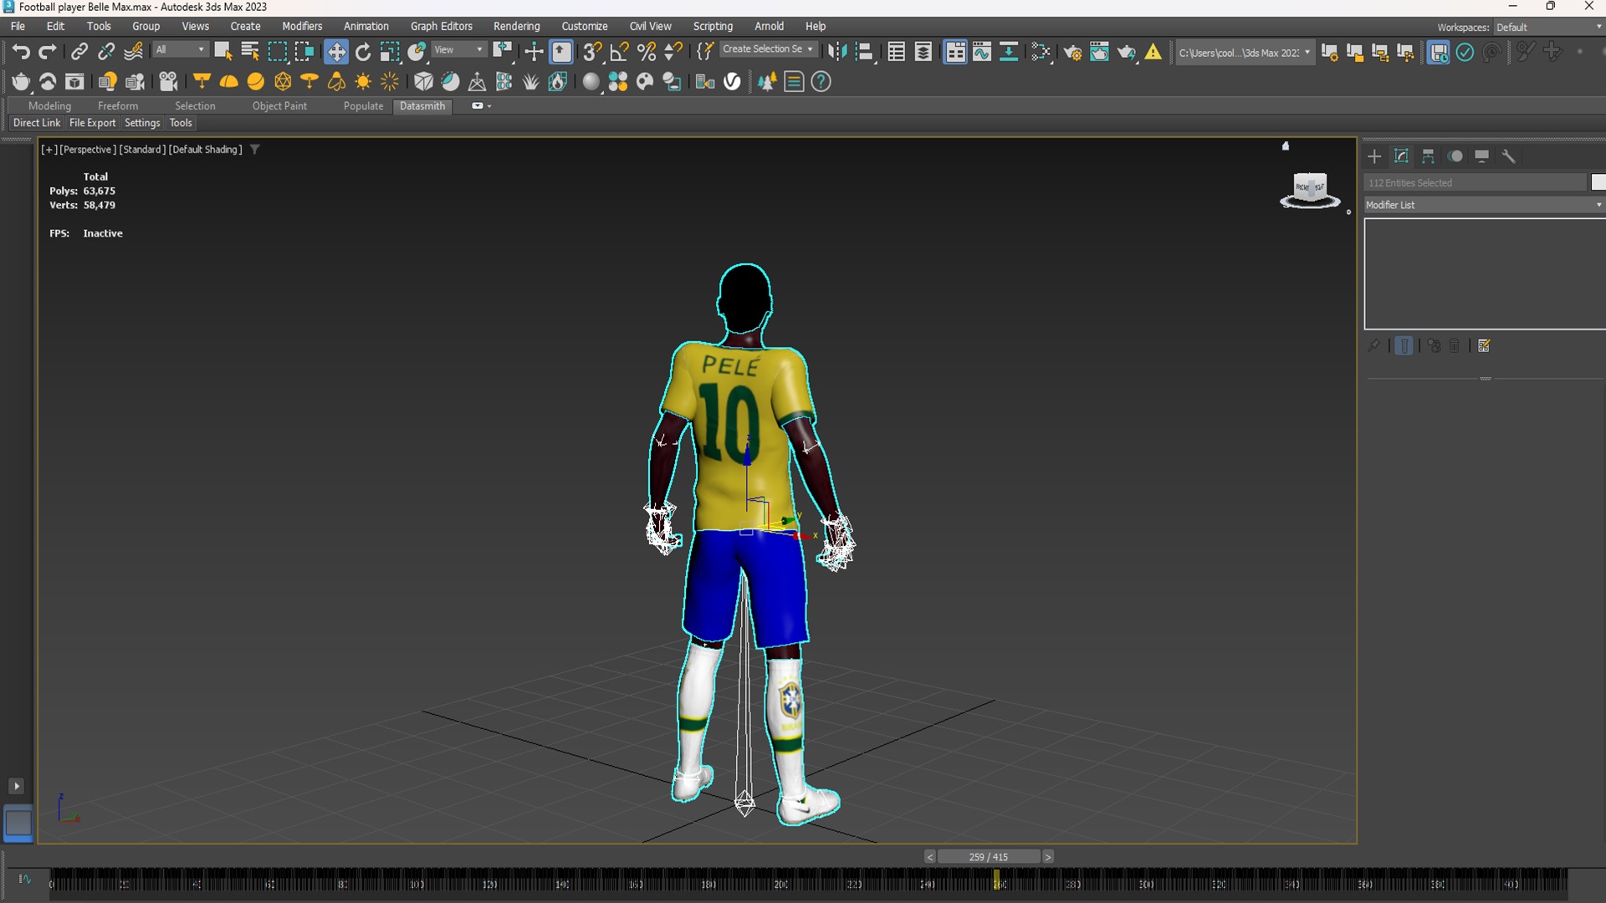
Task: Click the time slider handle showing 259 / 415
Action: tap(989, 857)
